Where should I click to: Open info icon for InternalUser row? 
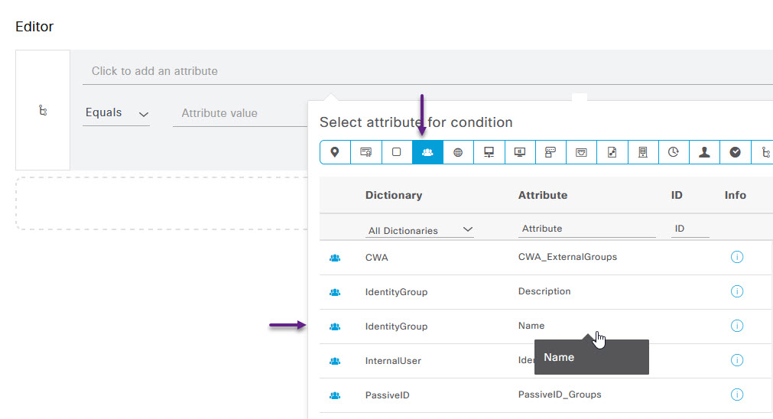coord(737,360)
